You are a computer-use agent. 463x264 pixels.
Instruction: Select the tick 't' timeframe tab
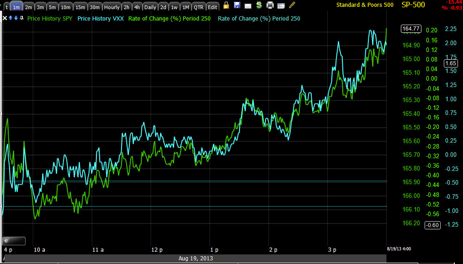(6, 7)
